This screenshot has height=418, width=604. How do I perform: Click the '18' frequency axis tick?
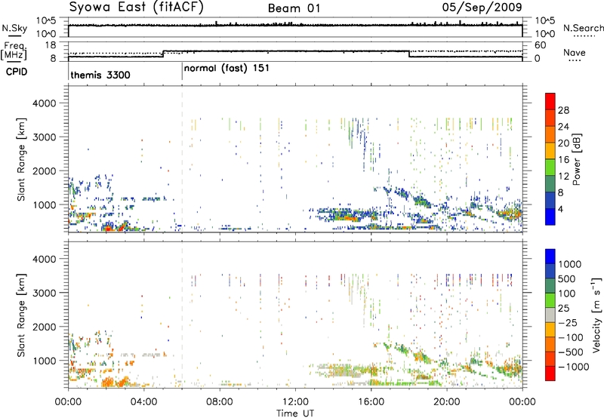point(50,45)
